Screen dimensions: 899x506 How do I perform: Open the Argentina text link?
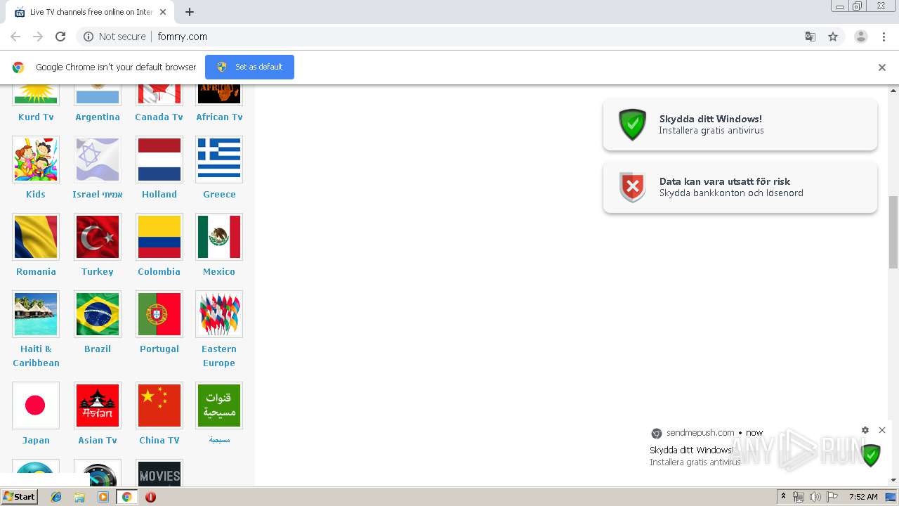coord(98,117)
